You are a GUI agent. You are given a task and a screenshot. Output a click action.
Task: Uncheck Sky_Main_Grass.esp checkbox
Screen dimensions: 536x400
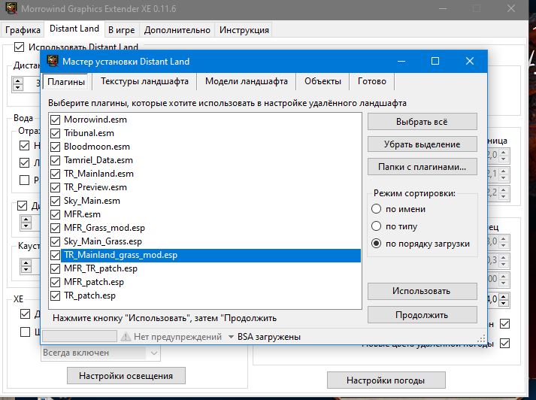click(55, 241)
